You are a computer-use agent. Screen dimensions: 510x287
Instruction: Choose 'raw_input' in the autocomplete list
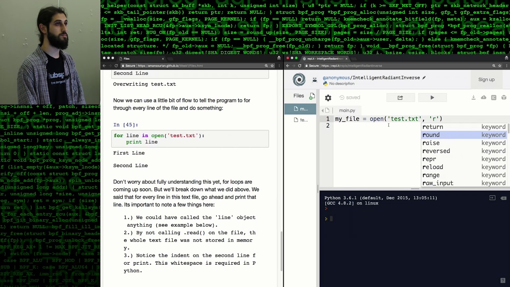pos(465,183)
